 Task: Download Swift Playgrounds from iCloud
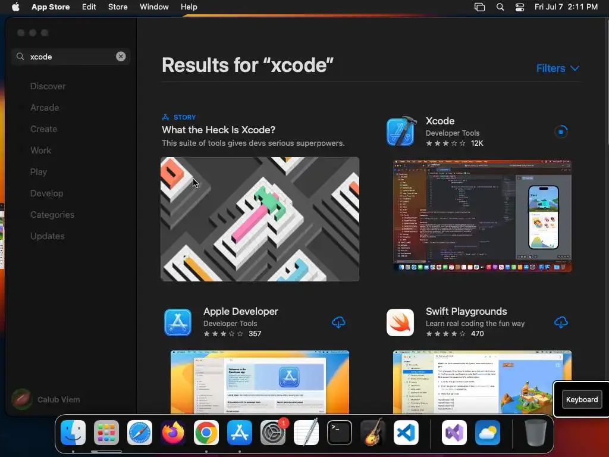pos(561,322)
